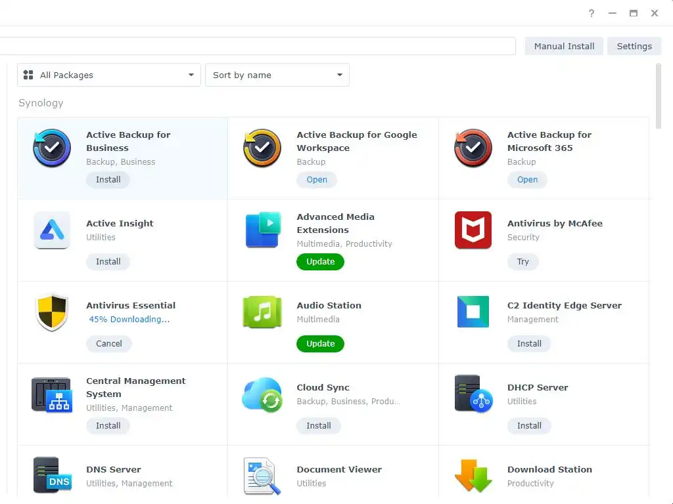Viewport: 673px width, 504px height.
Task: Click the Antivirus by McAfee icon
Action: click(473, 230)
